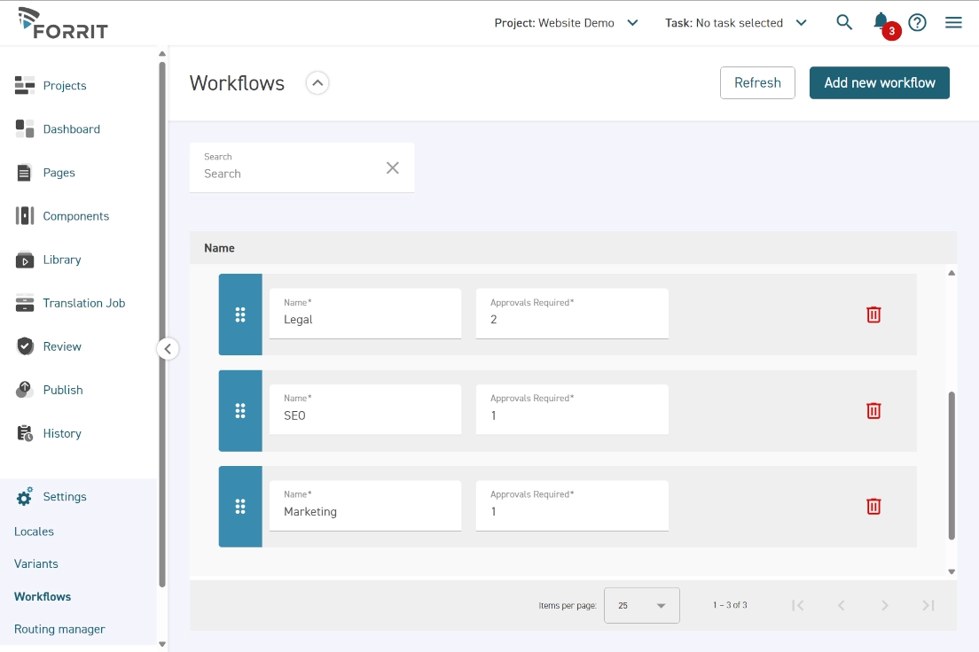Open the Locales settings entry
This screenshot has width=979, height=652.
click(x=34, y=531)
